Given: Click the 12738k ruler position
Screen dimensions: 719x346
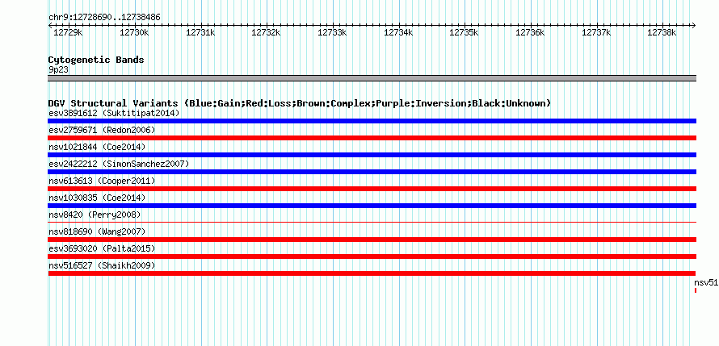Looking at the screenshot, I should (x=662, y=32).
